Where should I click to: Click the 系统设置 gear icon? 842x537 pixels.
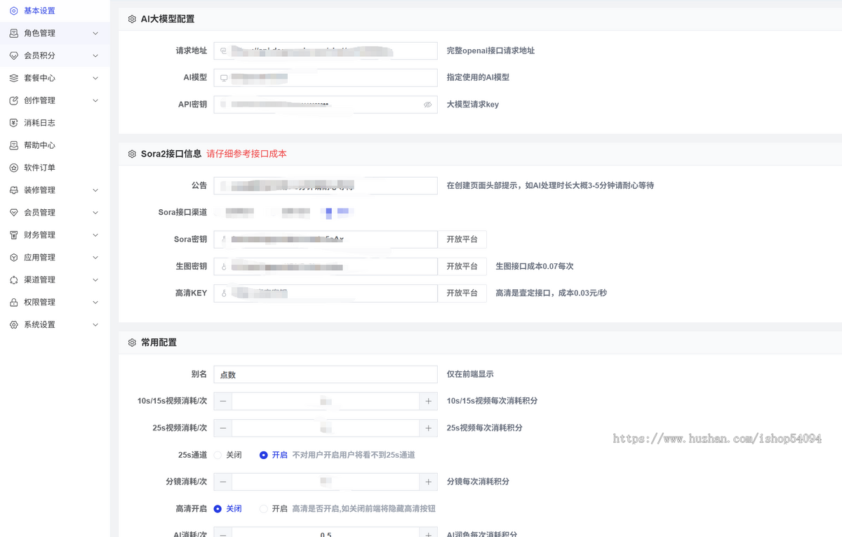click(14, 325)
